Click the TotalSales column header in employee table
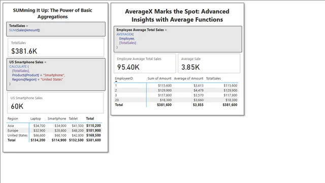This screenshot has width=325, height=183. point(213,78)
